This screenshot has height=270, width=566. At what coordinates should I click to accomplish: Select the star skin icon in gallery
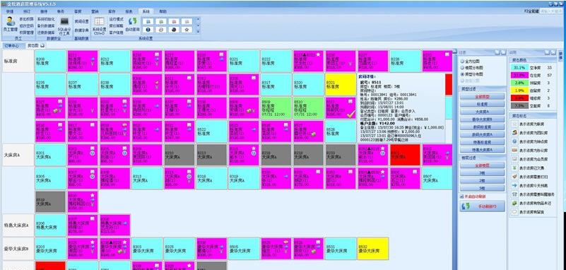pos(187,30)
